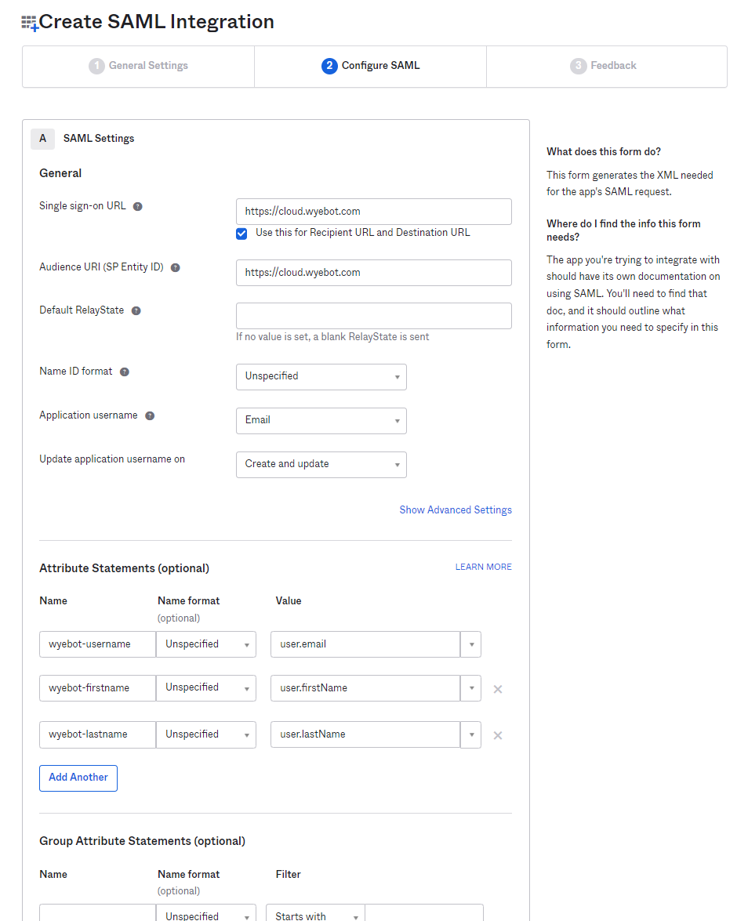Viewport: 748px width, 921px height.
Task: Expand value options arrow for user.lastName
Action: click(471, 734)
